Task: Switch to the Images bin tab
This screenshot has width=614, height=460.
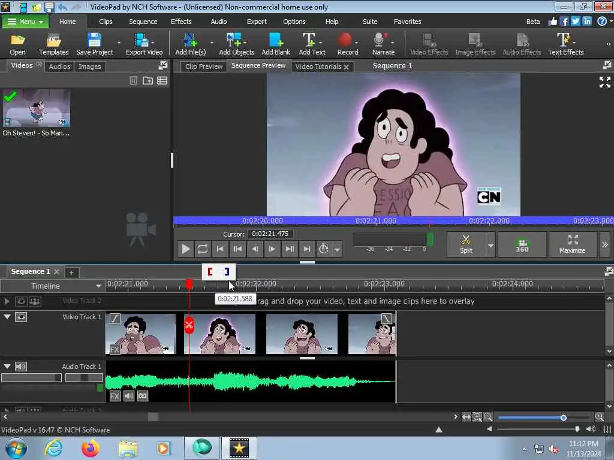Action: [90, 66]
